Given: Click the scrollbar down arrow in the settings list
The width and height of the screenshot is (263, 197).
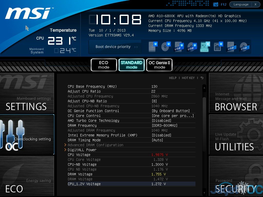Looking at the screenshot, I should [x=204, y=193].
